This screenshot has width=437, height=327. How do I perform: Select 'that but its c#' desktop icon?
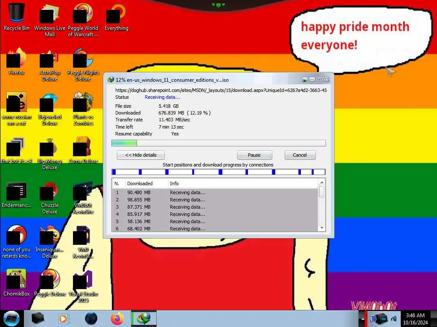click(17, 149)
